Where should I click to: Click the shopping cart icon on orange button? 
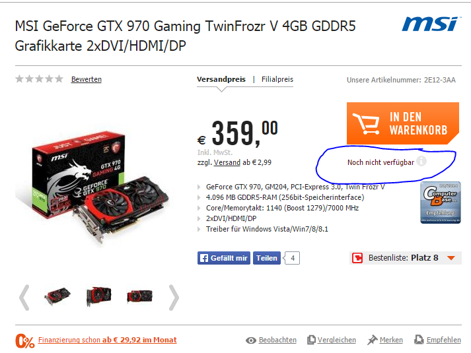click(366, 123)
